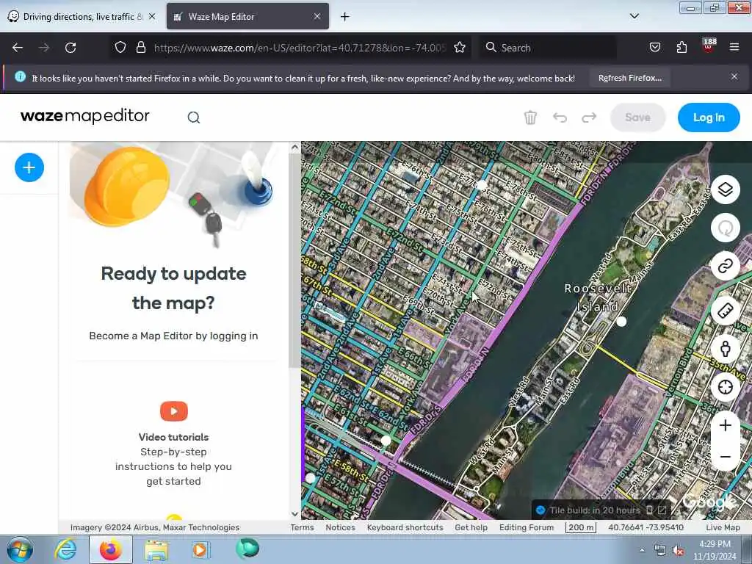Image resolution: width=752 pixels, height=564 pixels.
Task: Click the network tray icon
Action: (x=660, y=551)
